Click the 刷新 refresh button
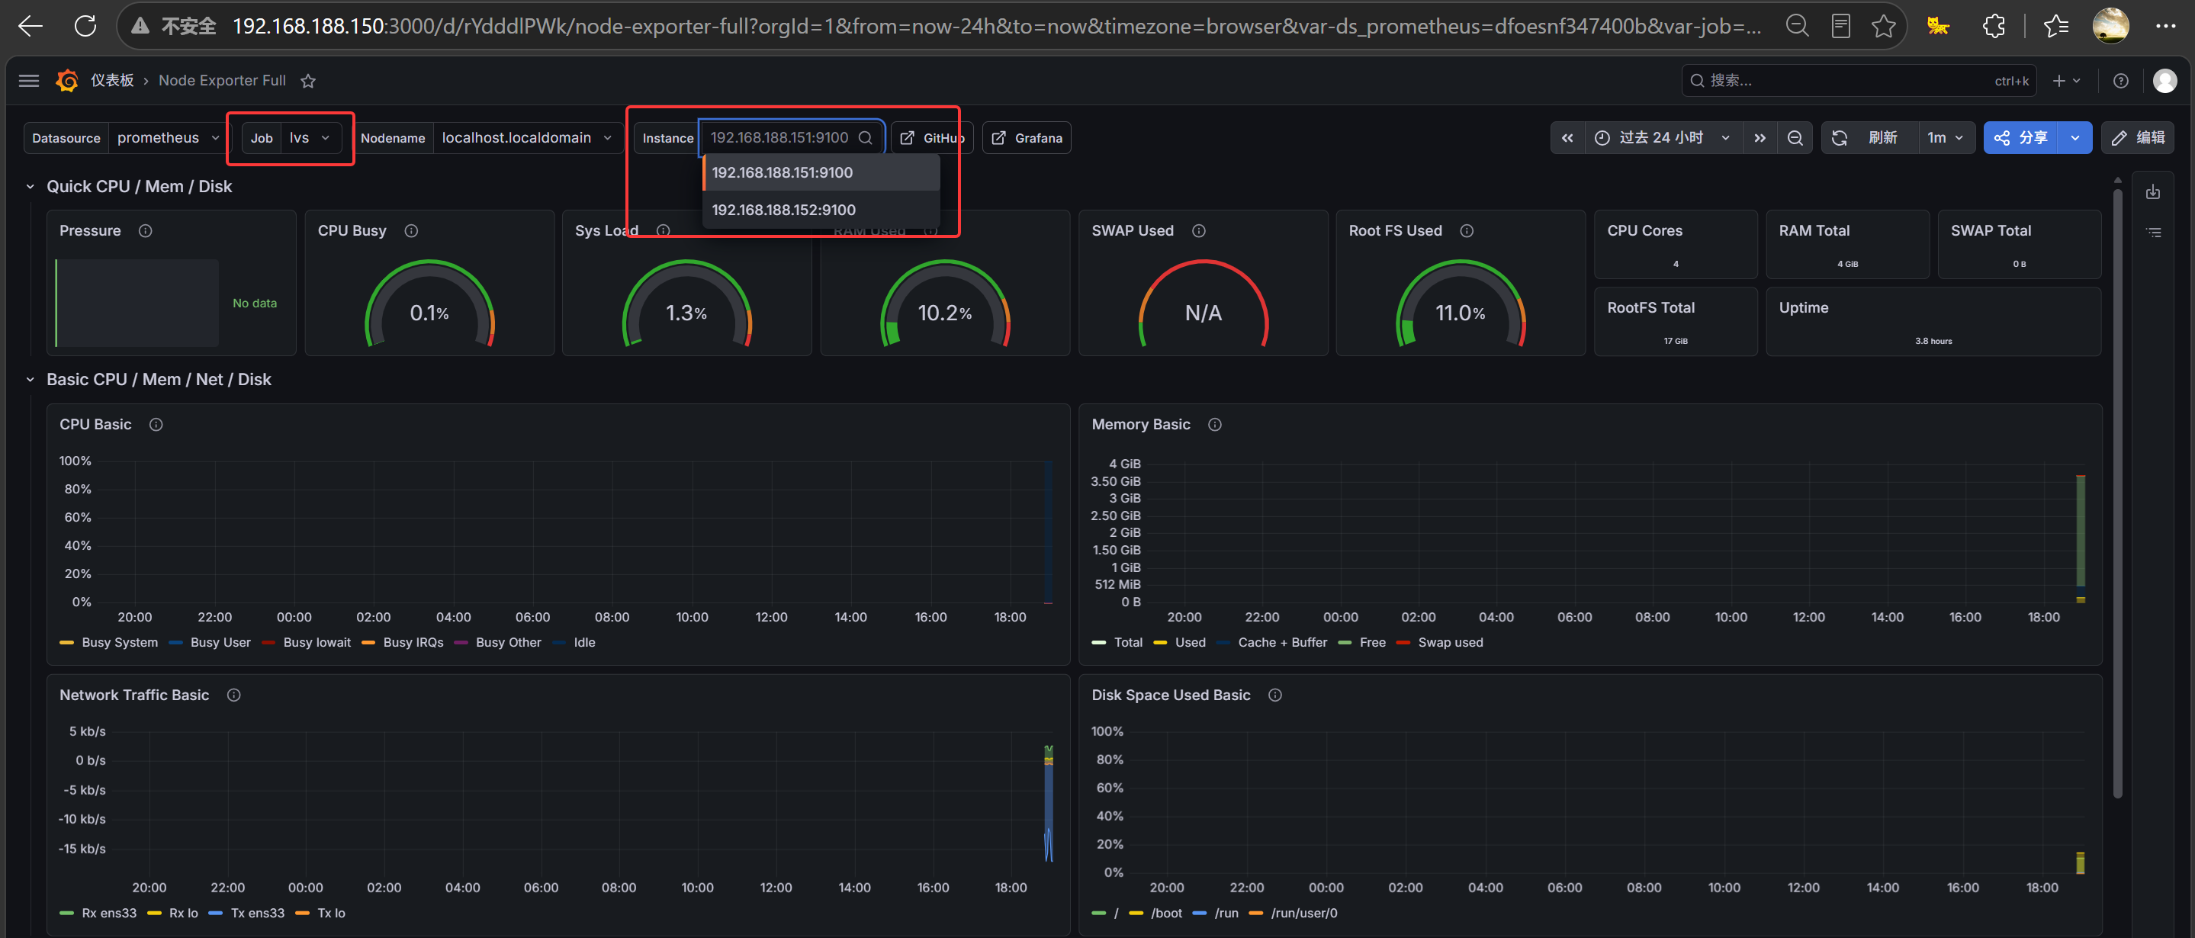 coord(1870,138)
